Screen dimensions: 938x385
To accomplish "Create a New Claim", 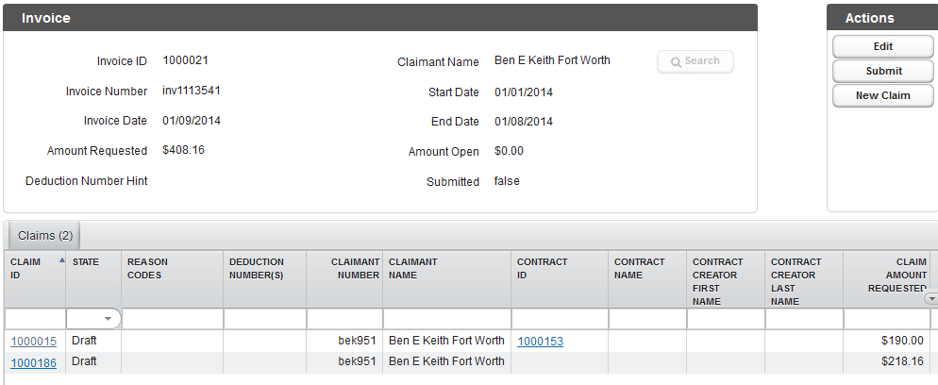I will click(x=883, y=95).
